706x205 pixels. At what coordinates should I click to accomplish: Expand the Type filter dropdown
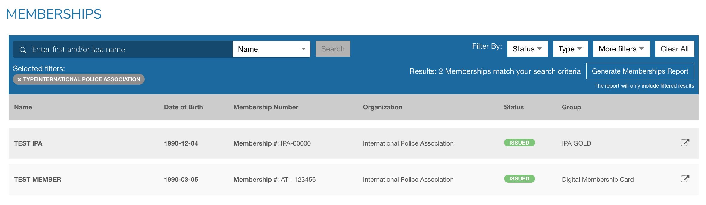click(570, 49)
